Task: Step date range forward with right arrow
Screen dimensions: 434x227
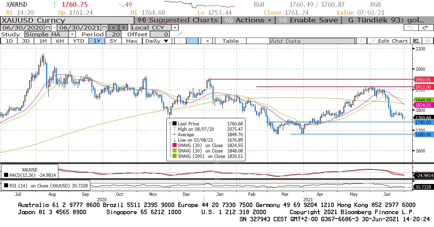Action: coord(124,27)
